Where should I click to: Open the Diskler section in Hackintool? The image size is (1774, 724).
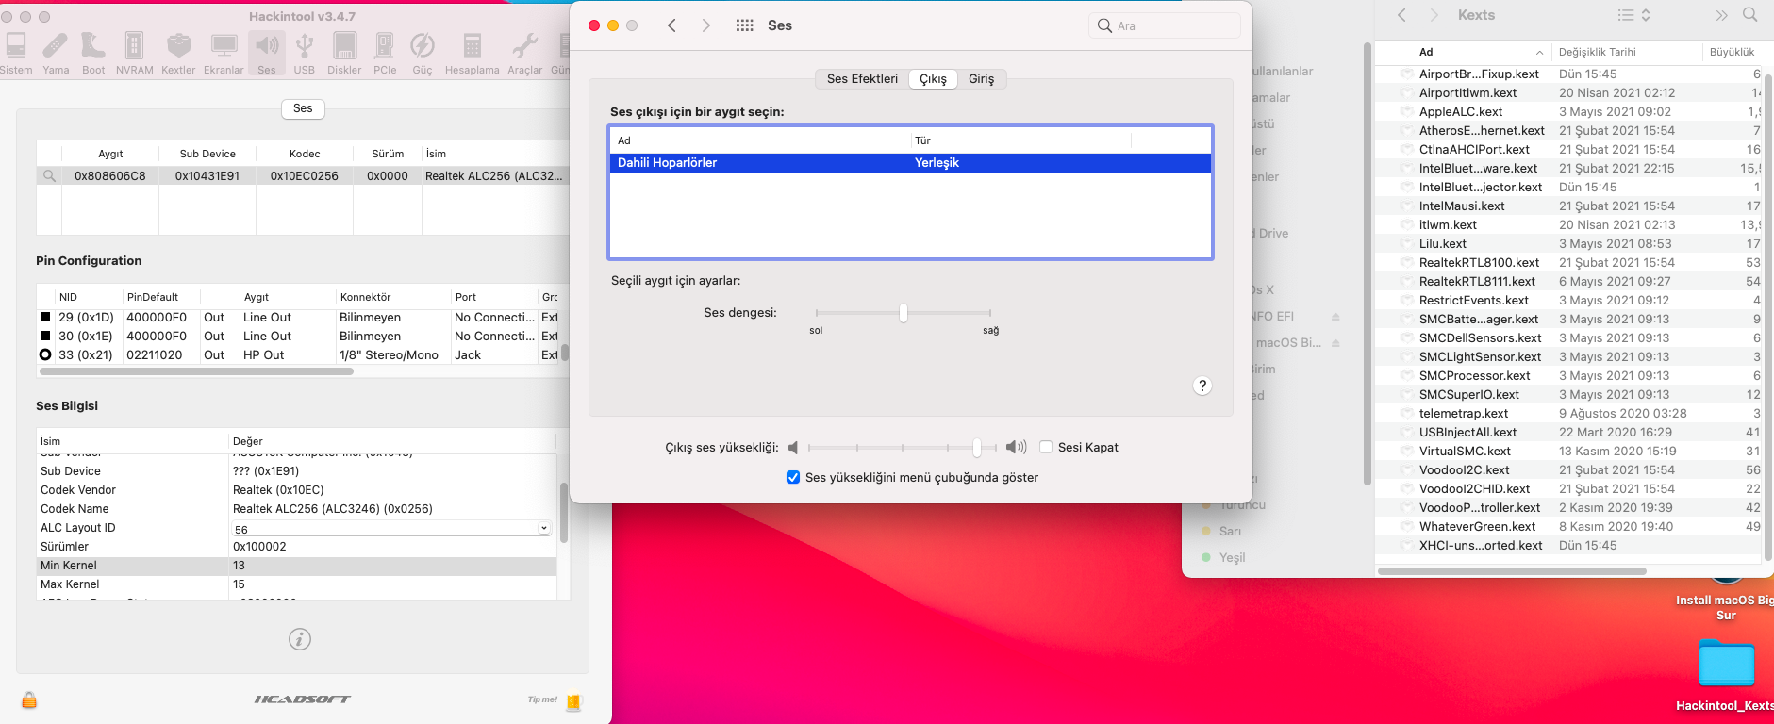[x=344, y=54]
